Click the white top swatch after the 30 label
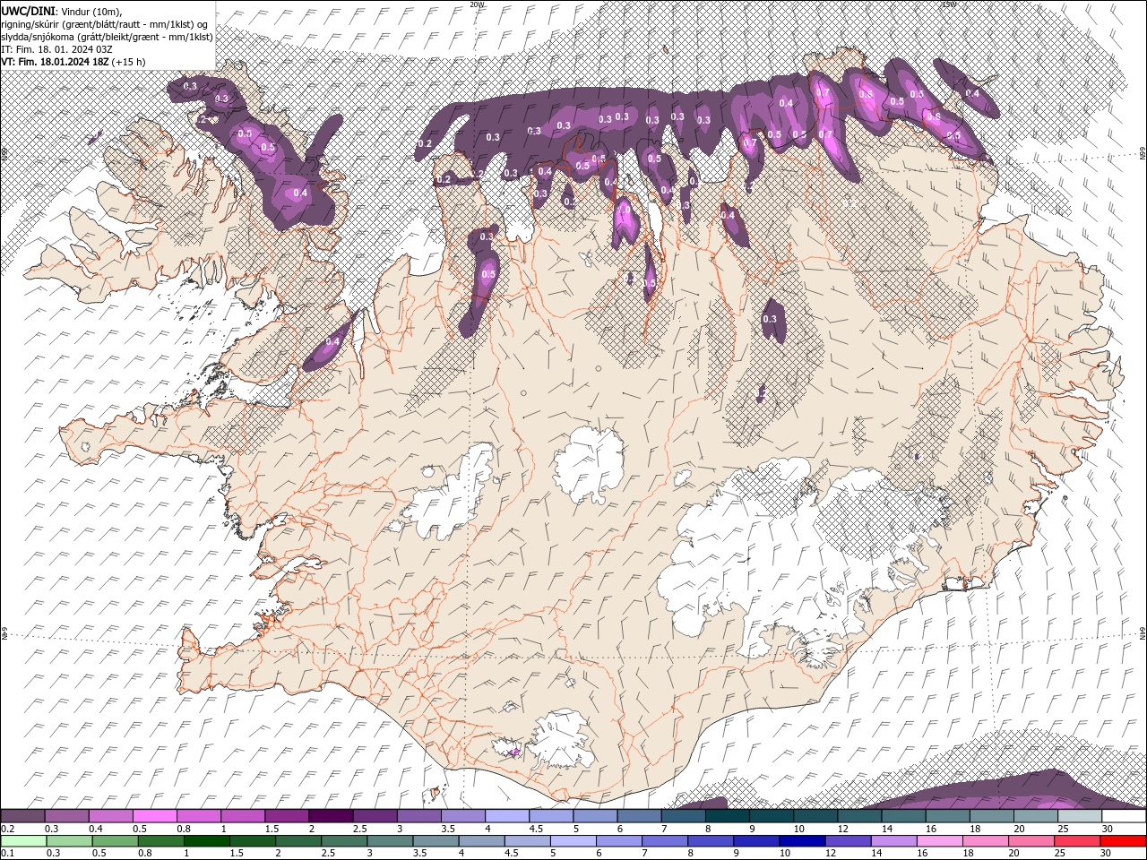1147x860 pixels. pos(1124,816)
